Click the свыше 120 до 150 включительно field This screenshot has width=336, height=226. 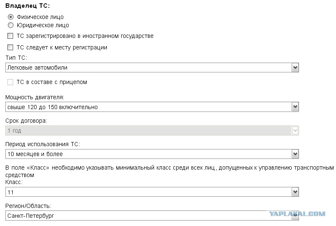[x=152, y=107]
